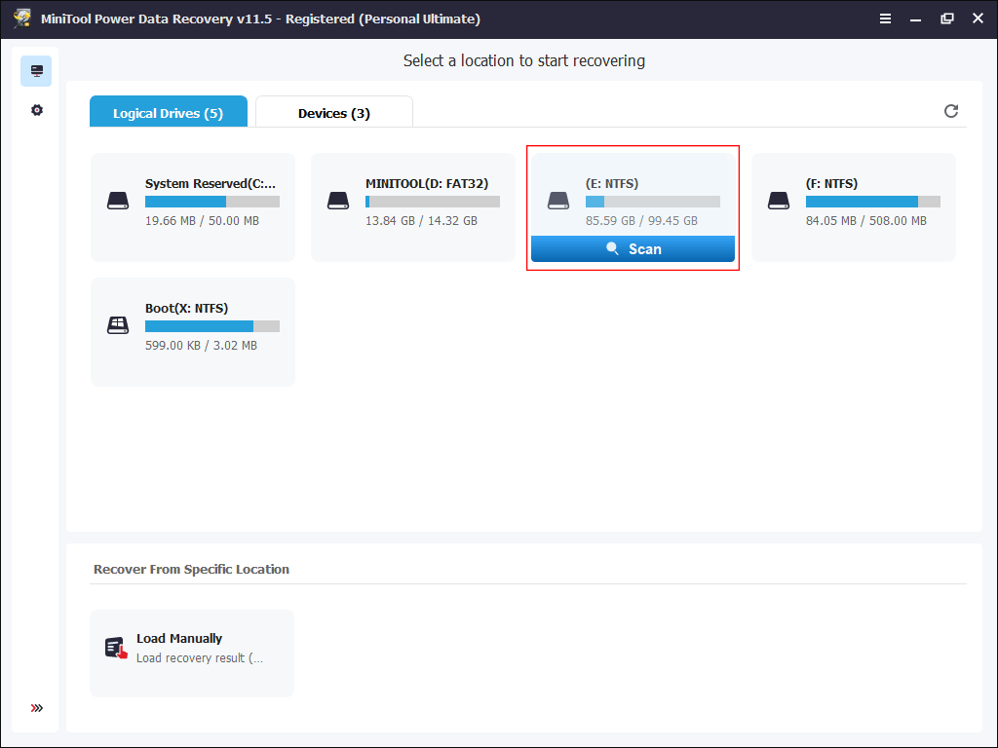Click the MiniTool app logo in title bar
Image resolution: width=998 pixels, height=748 pixels.
[x=22, y=19]
